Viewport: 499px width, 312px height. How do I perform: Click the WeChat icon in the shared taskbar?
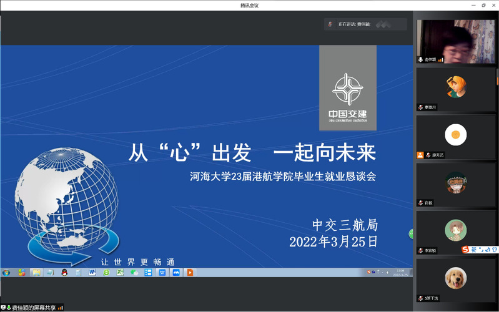[134, 272]
